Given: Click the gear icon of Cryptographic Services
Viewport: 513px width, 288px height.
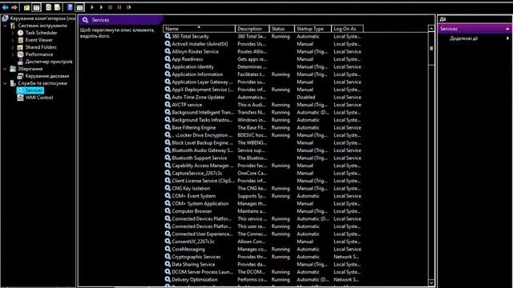Looking at the screenshot, I should click(168, 257).
